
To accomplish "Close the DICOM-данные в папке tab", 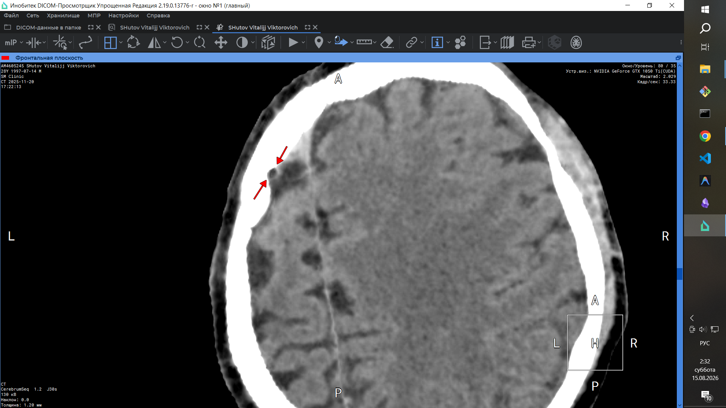I will point(98,27).
